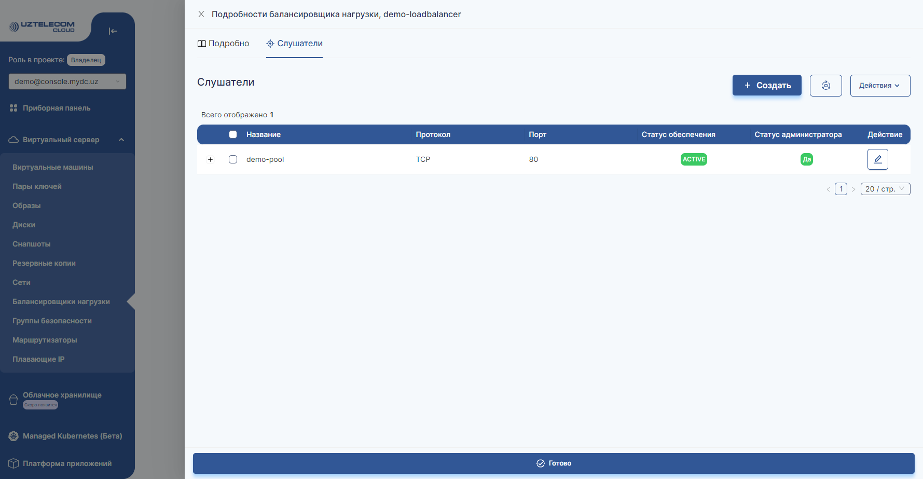Change page size via 20 / стр. dropdown
The image size is (923, 479).
(x=885, y=188)
